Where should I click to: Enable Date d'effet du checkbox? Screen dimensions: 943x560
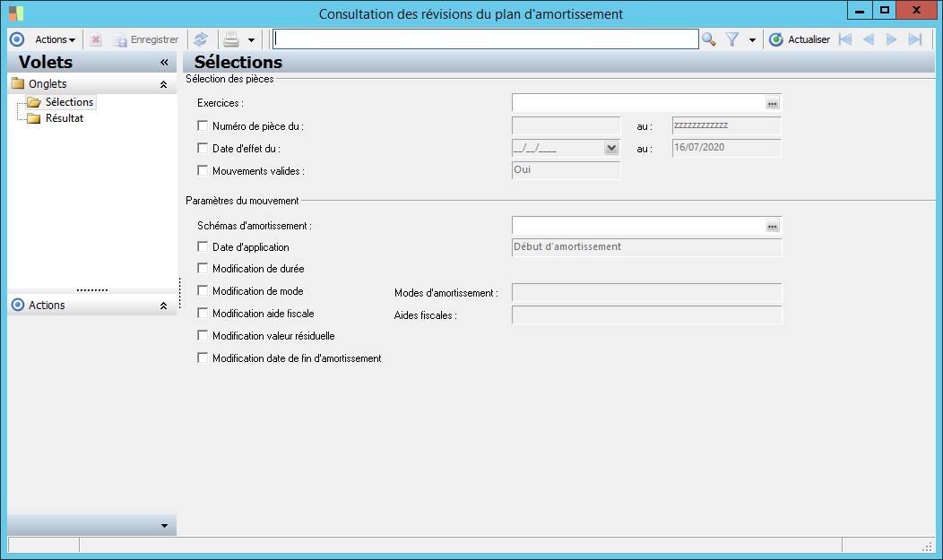tap(203, 149)
